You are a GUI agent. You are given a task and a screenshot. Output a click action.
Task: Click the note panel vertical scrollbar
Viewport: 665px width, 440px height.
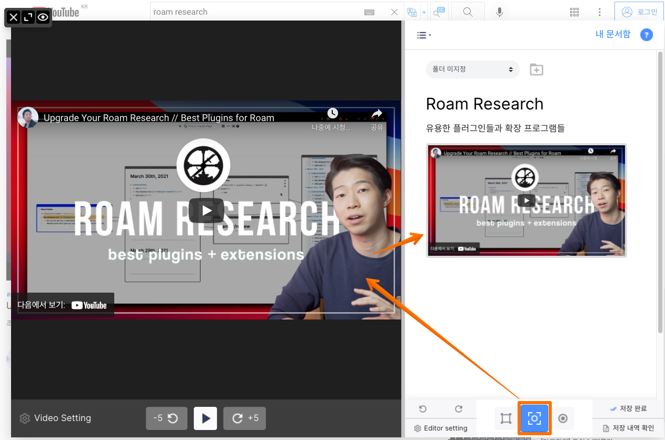(x=661, y=192)
